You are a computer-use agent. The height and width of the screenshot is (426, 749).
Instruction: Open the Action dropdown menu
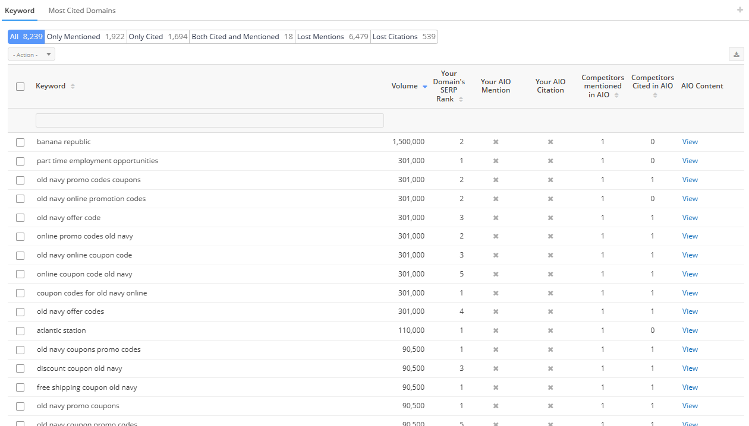[x=32, y=55]
